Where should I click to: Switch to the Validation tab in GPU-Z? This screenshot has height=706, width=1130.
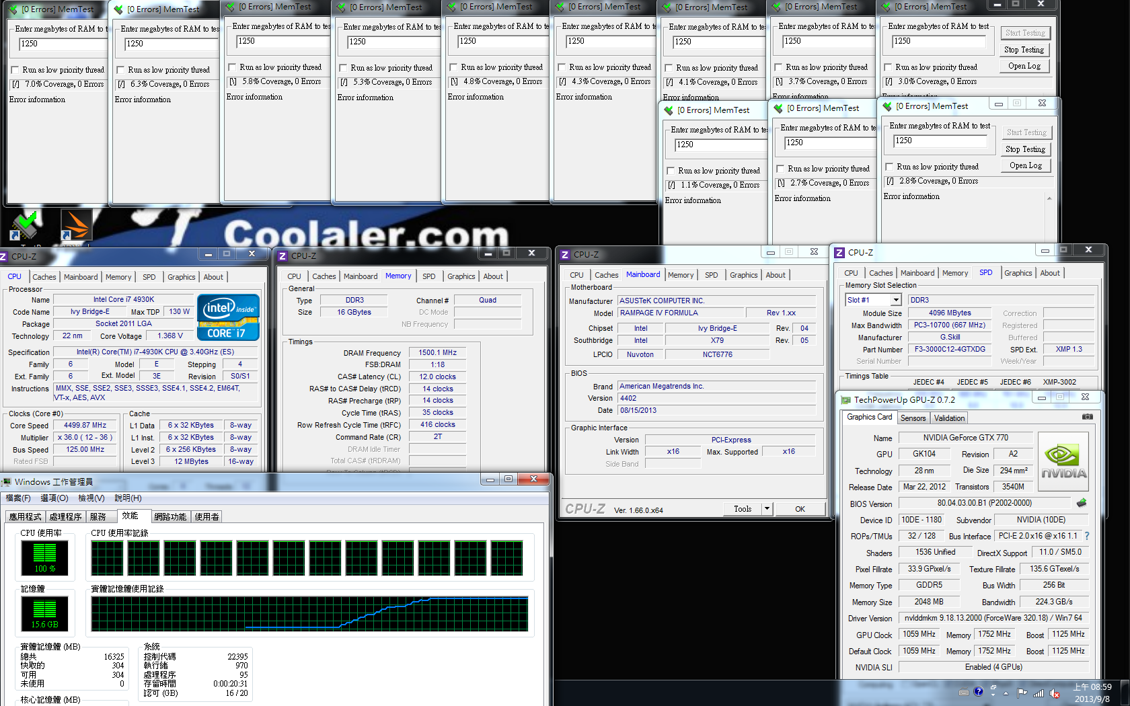(949, 418)
